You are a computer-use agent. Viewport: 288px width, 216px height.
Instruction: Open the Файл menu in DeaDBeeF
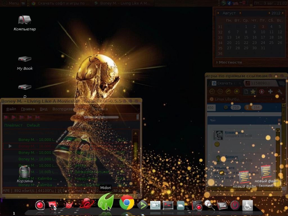coord(11,109)
